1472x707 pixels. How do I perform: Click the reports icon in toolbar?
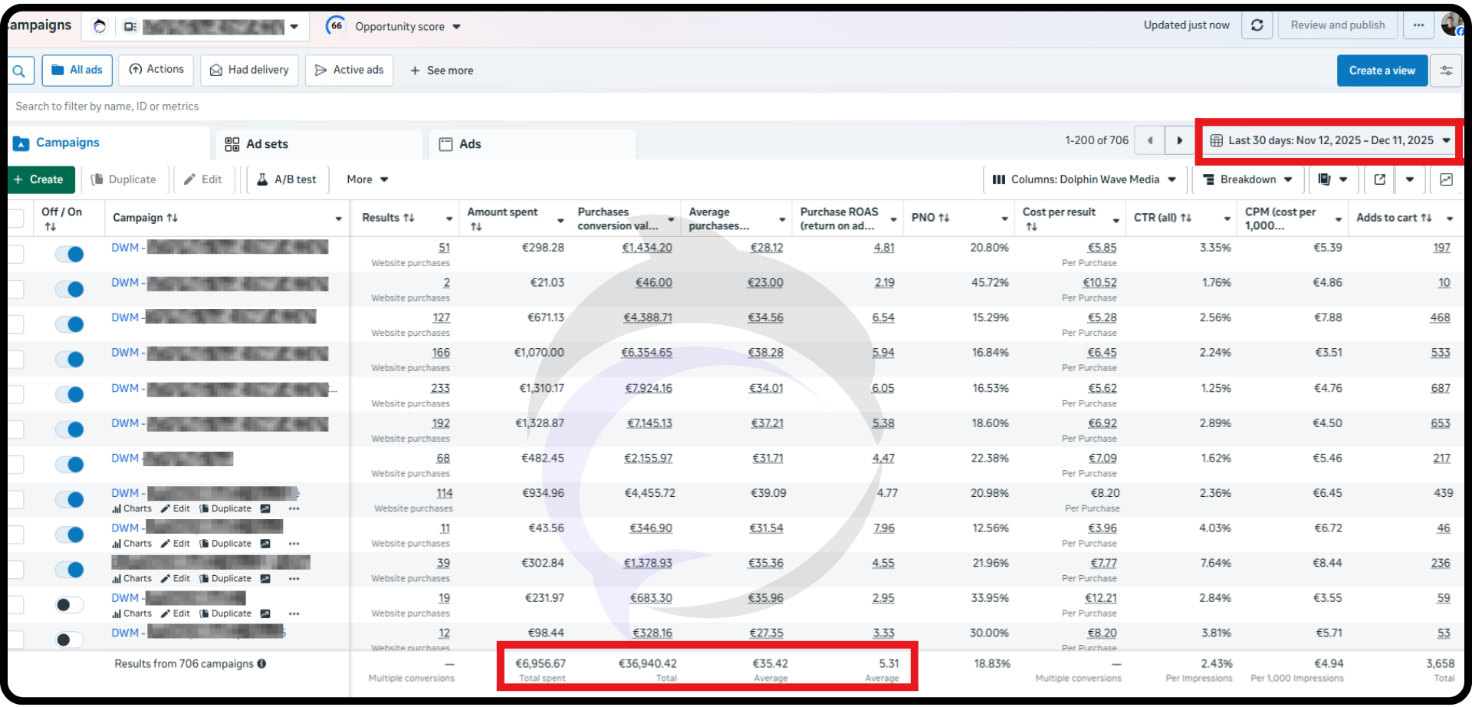(x=1324, y=179)
